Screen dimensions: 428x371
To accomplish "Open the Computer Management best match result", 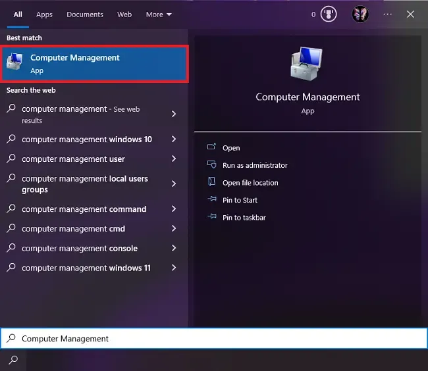I will pyautogui.click(x=94, y=64).
